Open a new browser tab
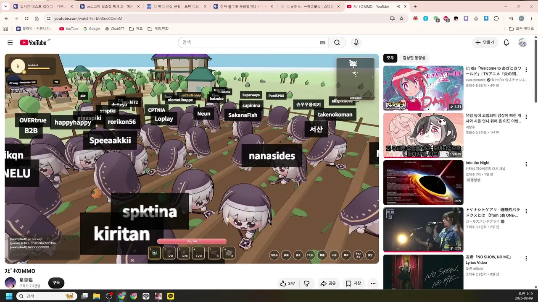Screen dimensions: 538x302 click(x=415, y=7)
